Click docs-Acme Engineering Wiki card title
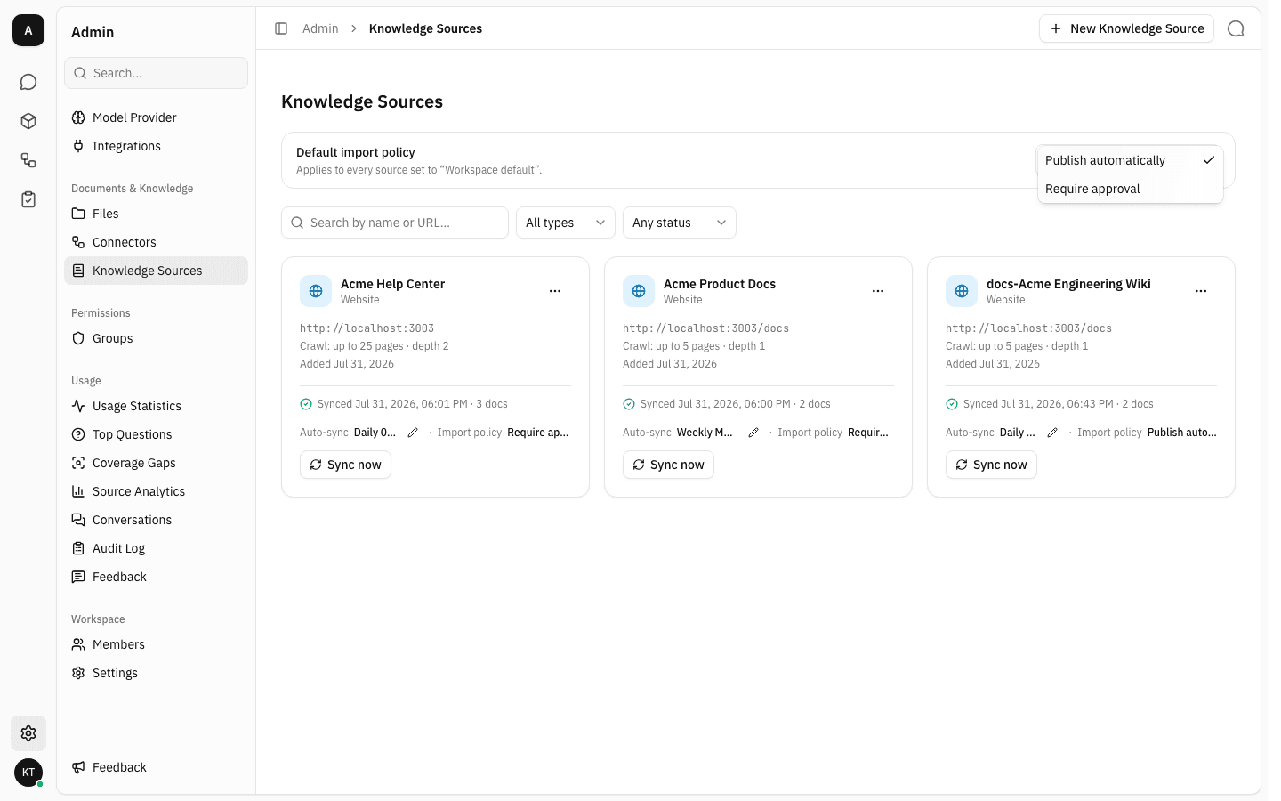The width and height of the screenshot is (1281, 801). 1068,284
